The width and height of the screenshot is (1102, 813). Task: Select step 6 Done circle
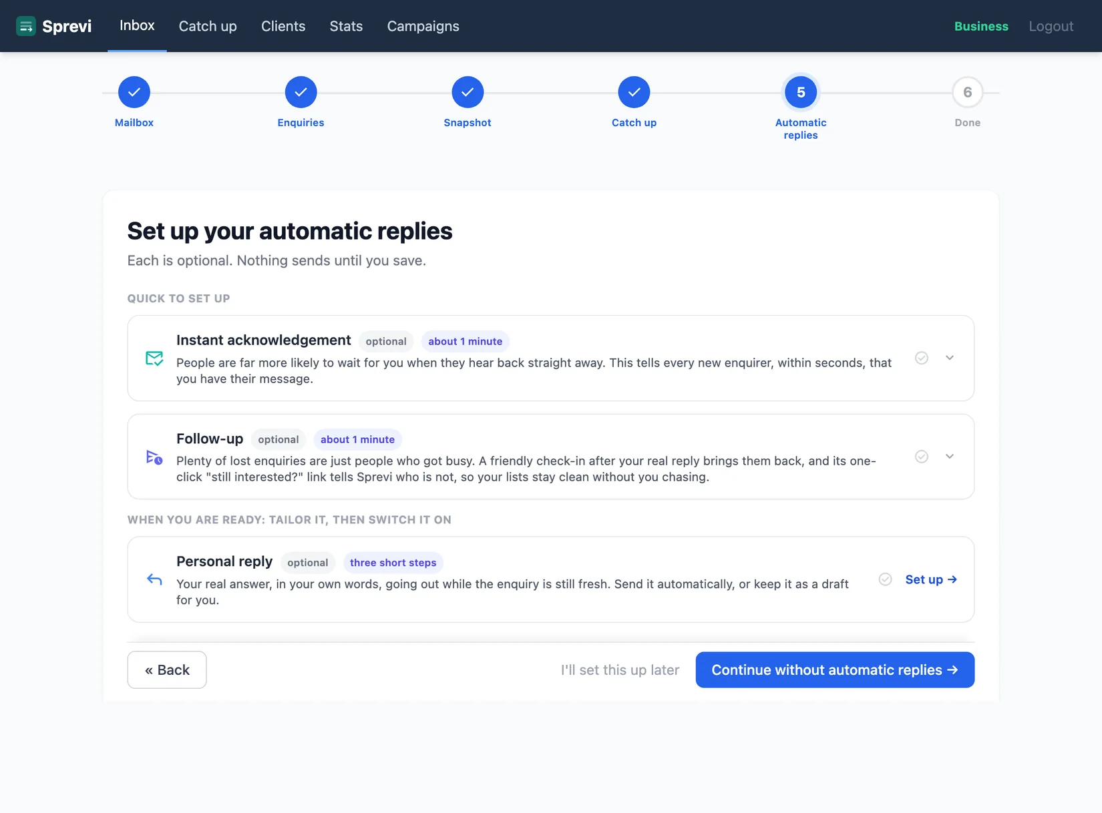click(x=967, y=92)
